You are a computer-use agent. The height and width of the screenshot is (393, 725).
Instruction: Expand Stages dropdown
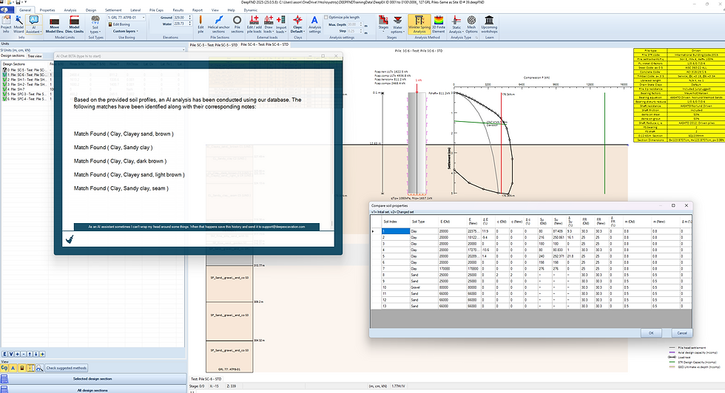[383, 24]
